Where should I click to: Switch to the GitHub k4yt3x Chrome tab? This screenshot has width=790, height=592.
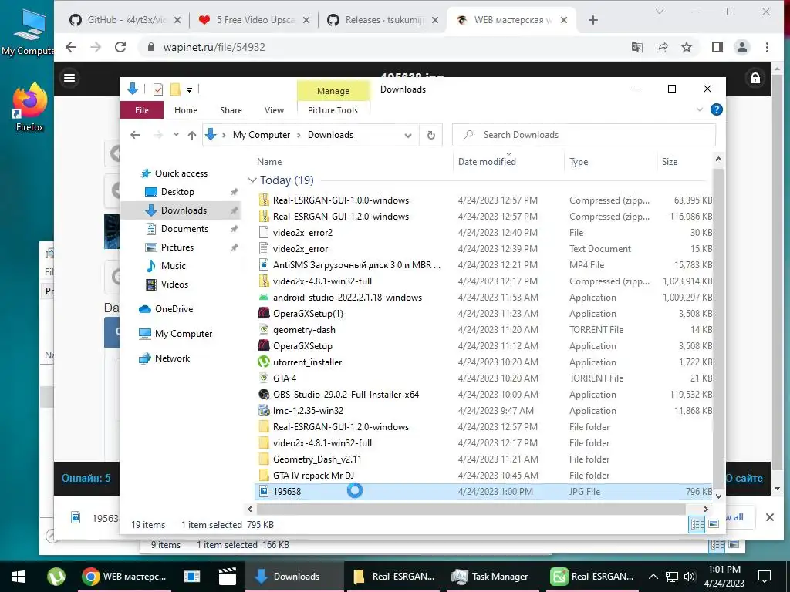coord(125,20)
